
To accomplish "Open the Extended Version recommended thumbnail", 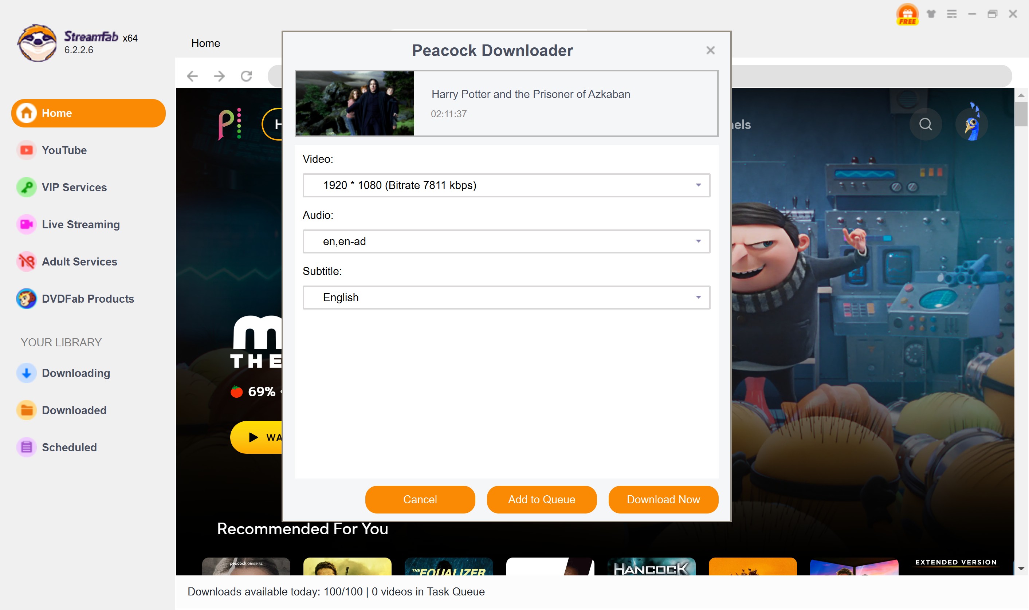I will 956,566.
